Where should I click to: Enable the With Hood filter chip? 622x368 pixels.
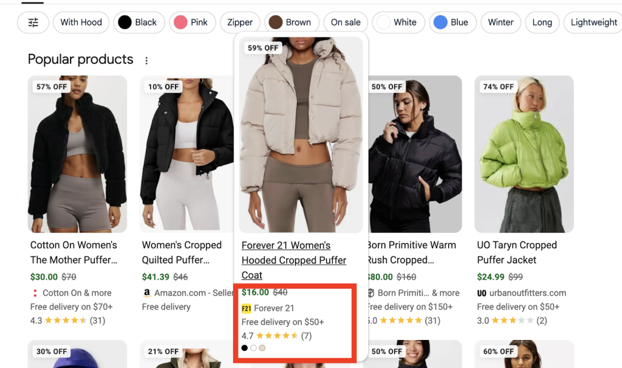pyautogui.click(x=81, y=23)
